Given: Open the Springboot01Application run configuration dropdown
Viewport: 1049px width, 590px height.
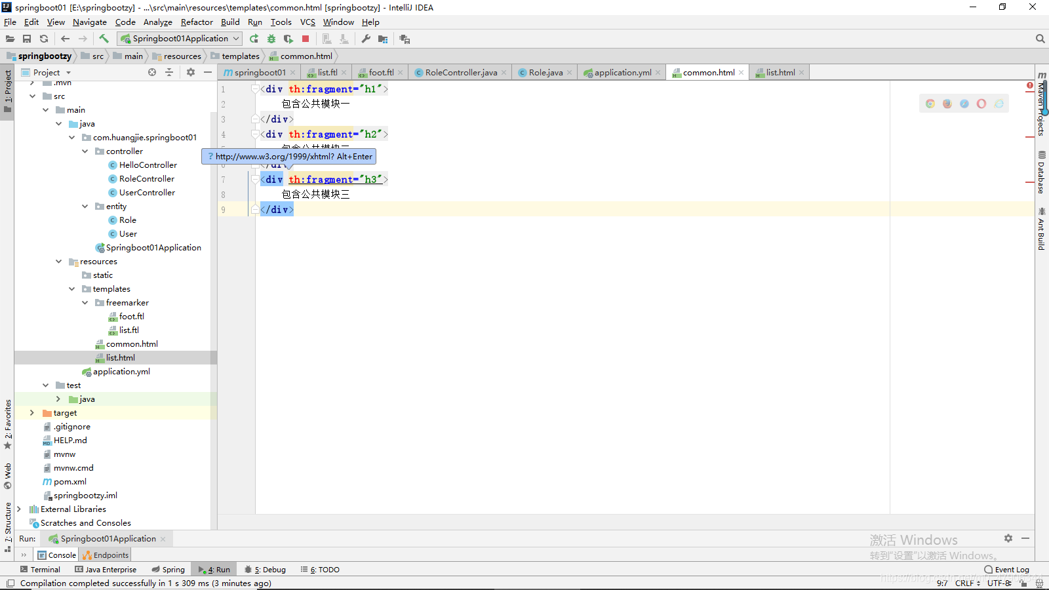Looking at the screenshot, I should pyautogui.click(x=180, y=39).
